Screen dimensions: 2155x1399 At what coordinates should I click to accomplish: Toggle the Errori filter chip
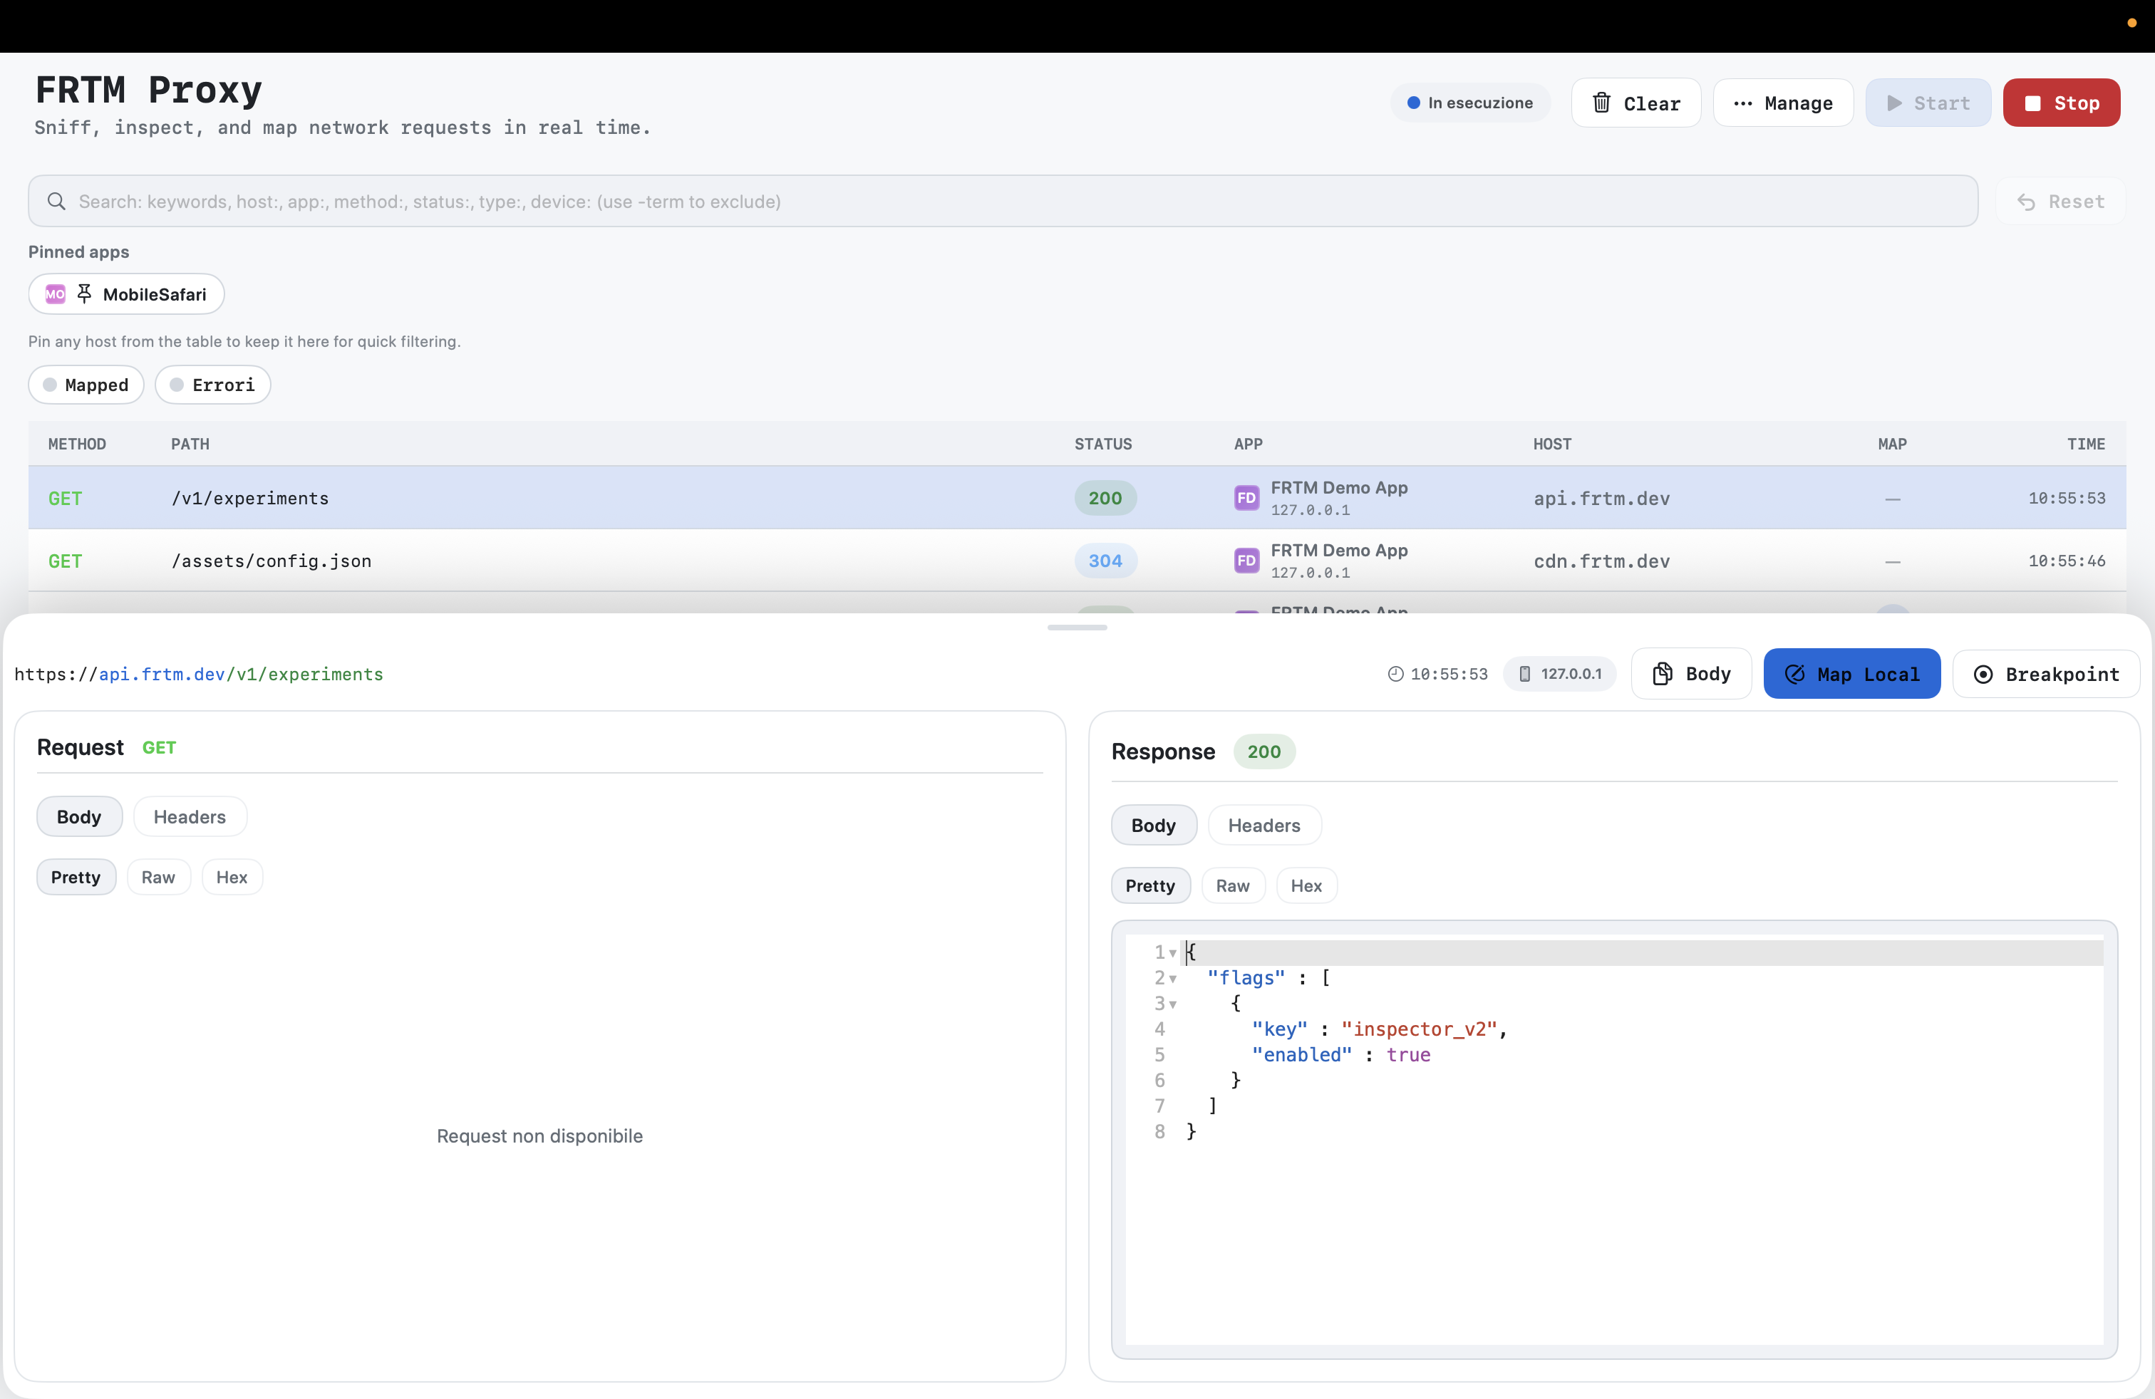point(212,385)
